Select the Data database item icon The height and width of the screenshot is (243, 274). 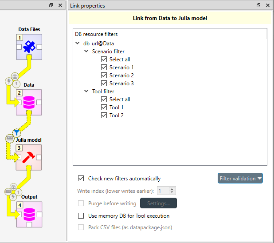click(x=29, y=102)
